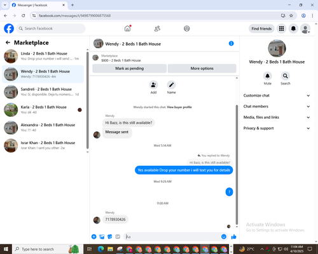The height and width of the screenshot is (254, 318).
Task: Click Find friends button
Action: tap(261, 29)
